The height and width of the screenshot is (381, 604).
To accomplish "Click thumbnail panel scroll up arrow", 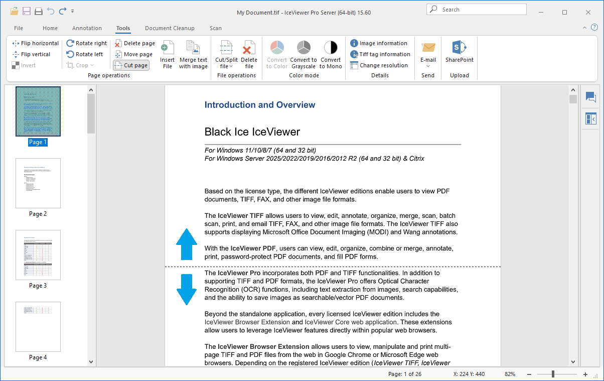I will coord(91,90).
